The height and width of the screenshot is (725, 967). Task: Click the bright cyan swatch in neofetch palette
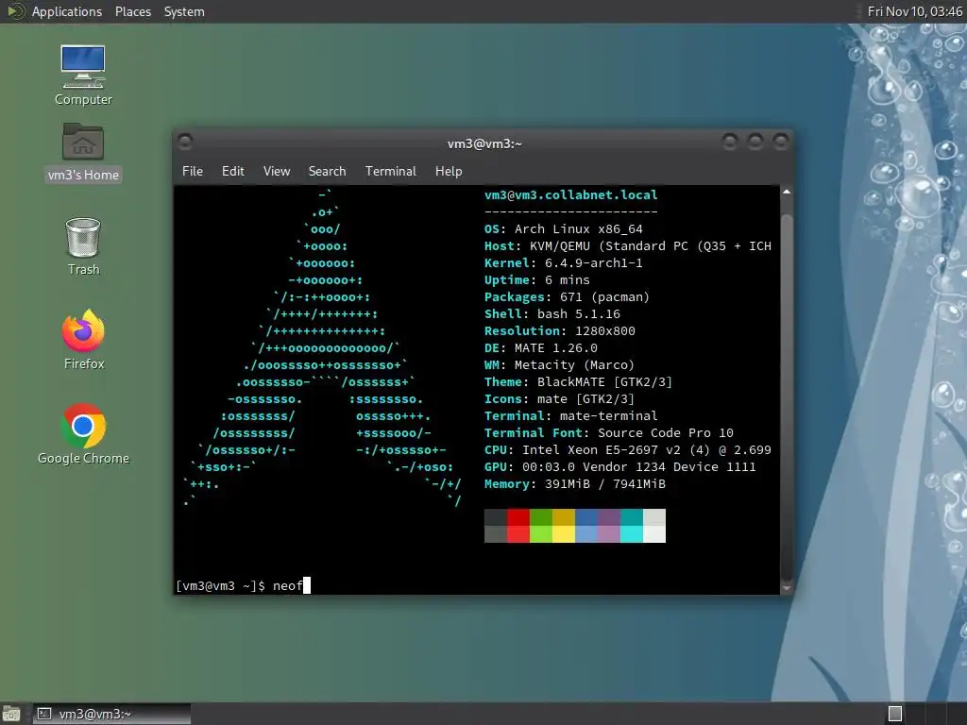point(632,534)
